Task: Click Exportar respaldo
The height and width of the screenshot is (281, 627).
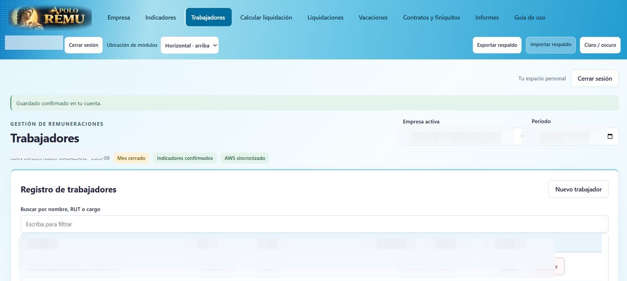Action: (x=497, y=45)
